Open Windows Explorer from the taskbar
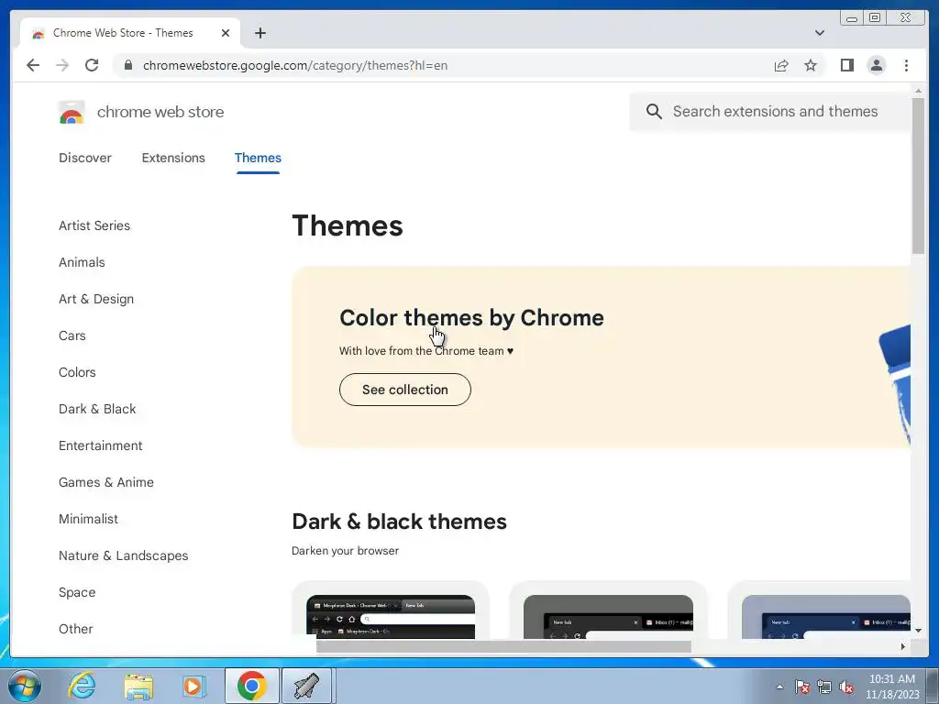This screenshot has width=939, height=704. [x=138, y=686]
